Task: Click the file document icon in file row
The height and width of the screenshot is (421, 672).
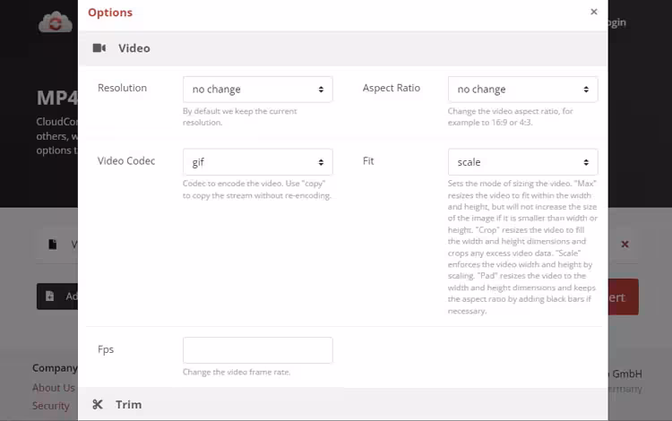Action: 53,244
